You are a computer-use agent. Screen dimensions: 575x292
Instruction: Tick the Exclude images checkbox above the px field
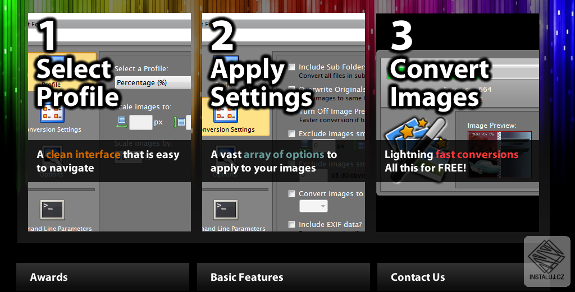[x=291, y=133]
